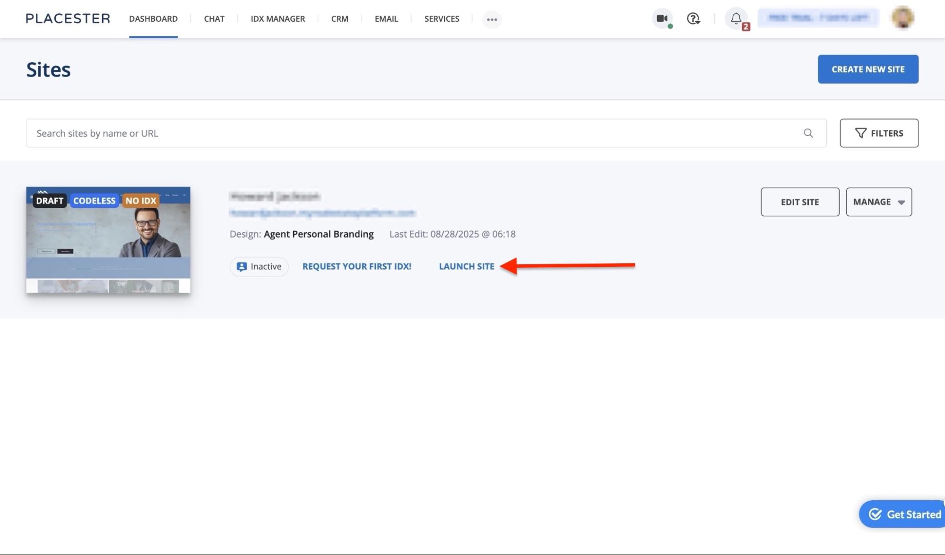Open the Filters panel

[x=879, y=133]
